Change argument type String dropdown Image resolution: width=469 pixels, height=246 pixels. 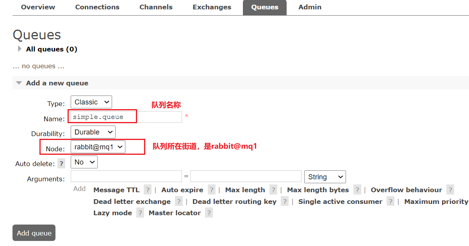pos(325,177)
